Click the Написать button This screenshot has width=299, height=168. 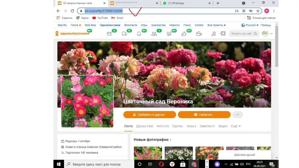click(204, 114)
